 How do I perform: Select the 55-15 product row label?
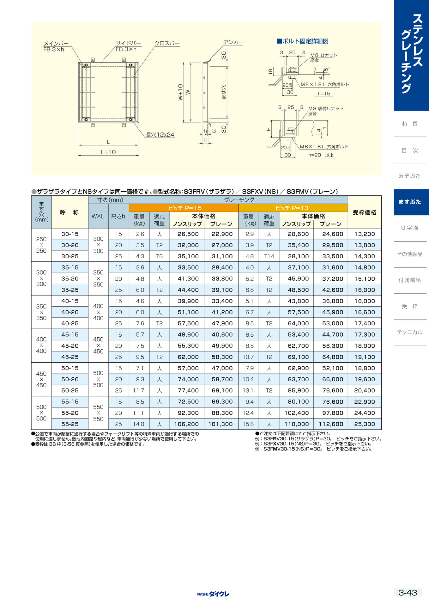pos(70,402)
